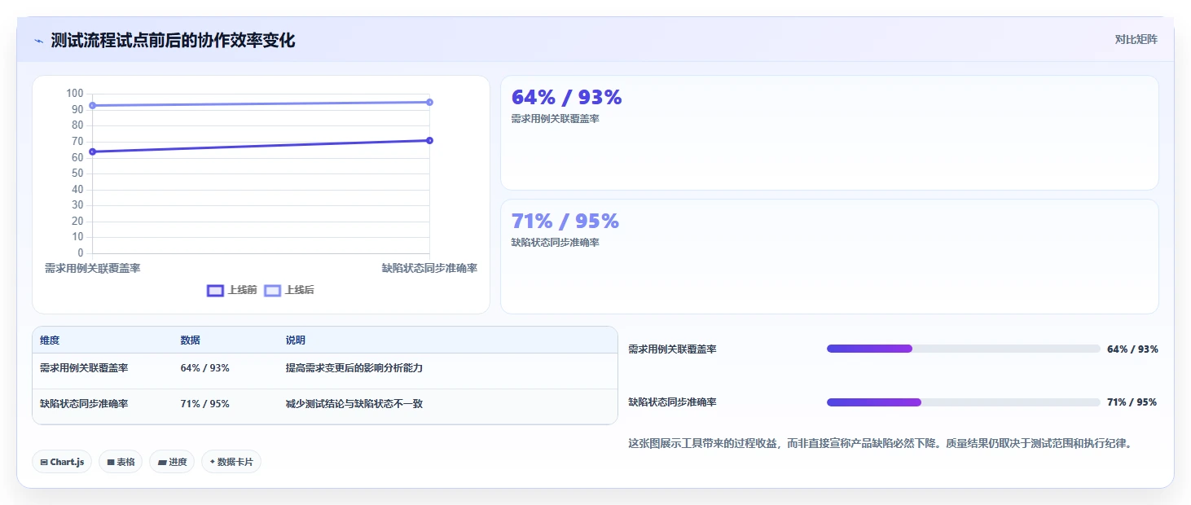Screen dimensions: 1191x505
Task: Select the 表格 chip
Action: pyautogui.click(x=121, y=462)
